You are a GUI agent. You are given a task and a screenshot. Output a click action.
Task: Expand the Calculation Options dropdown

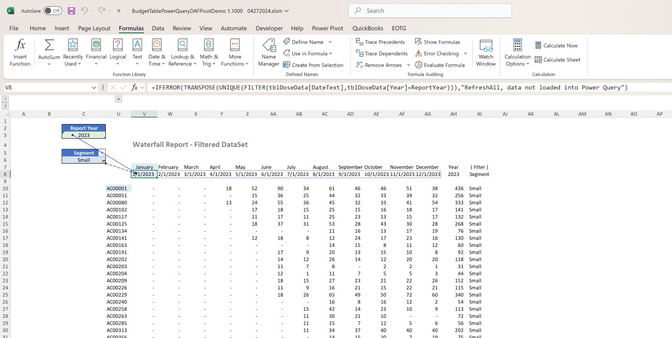coord(517,53)
